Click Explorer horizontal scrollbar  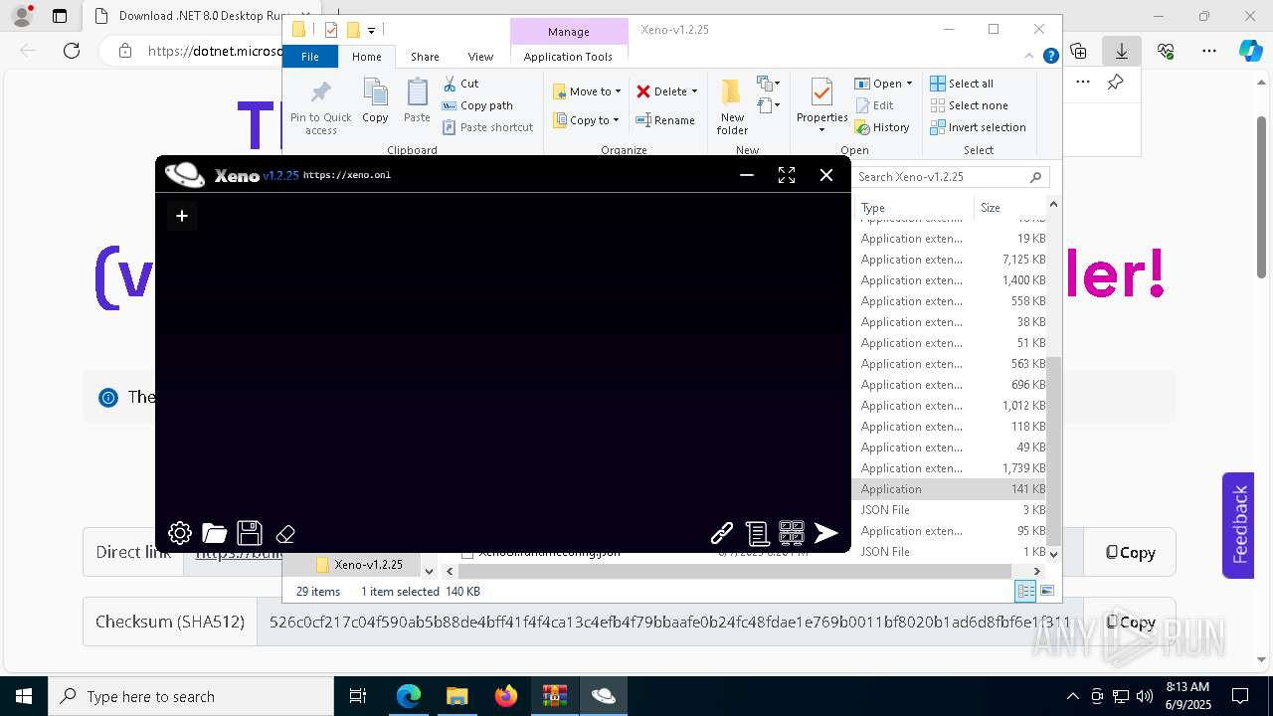[x=735, y=571]
